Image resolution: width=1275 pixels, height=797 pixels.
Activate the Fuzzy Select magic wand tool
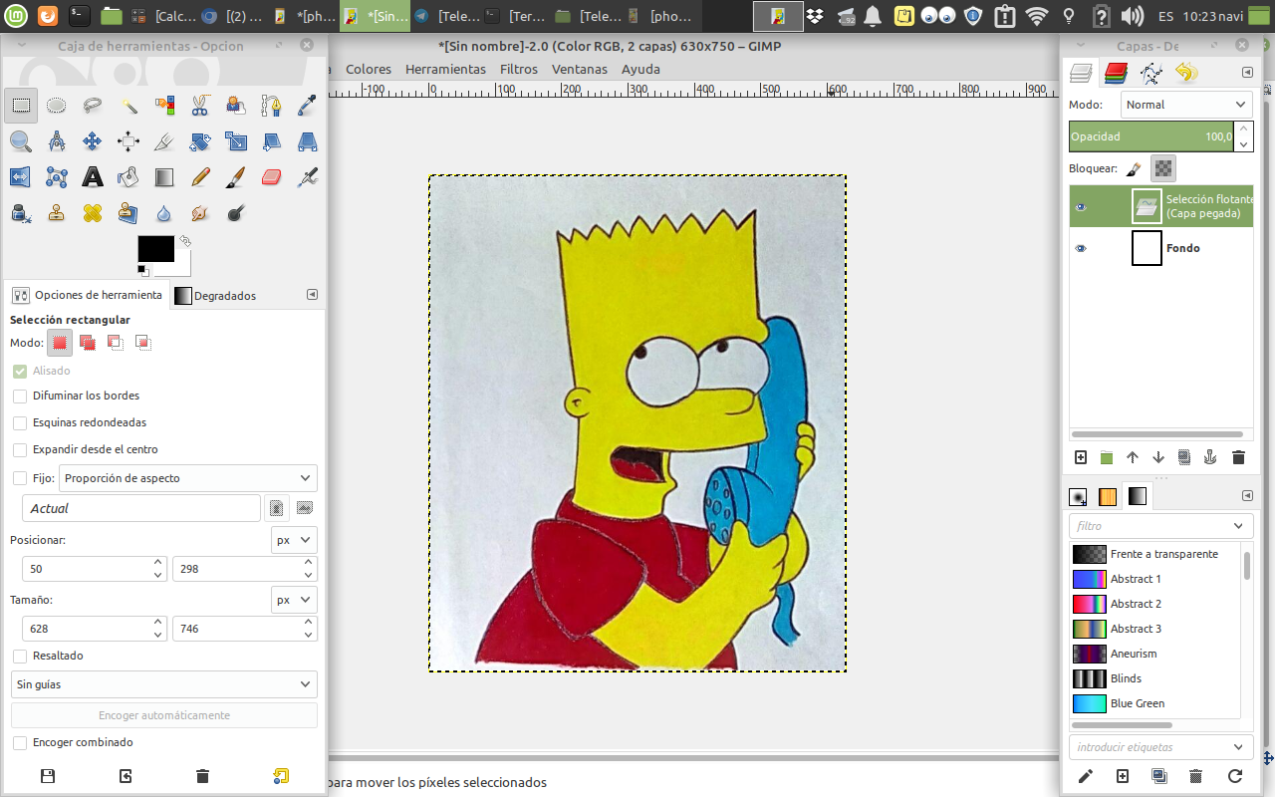(128, 105)
